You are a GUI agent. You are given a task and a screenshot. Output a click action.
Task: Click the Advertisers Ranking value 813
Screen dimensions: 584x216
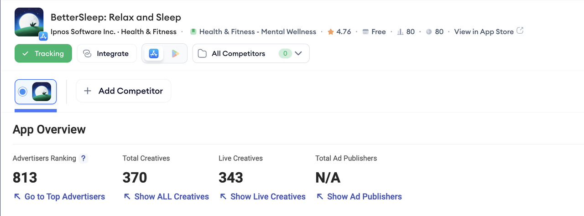pyautogui.click(x=25, y=177)
